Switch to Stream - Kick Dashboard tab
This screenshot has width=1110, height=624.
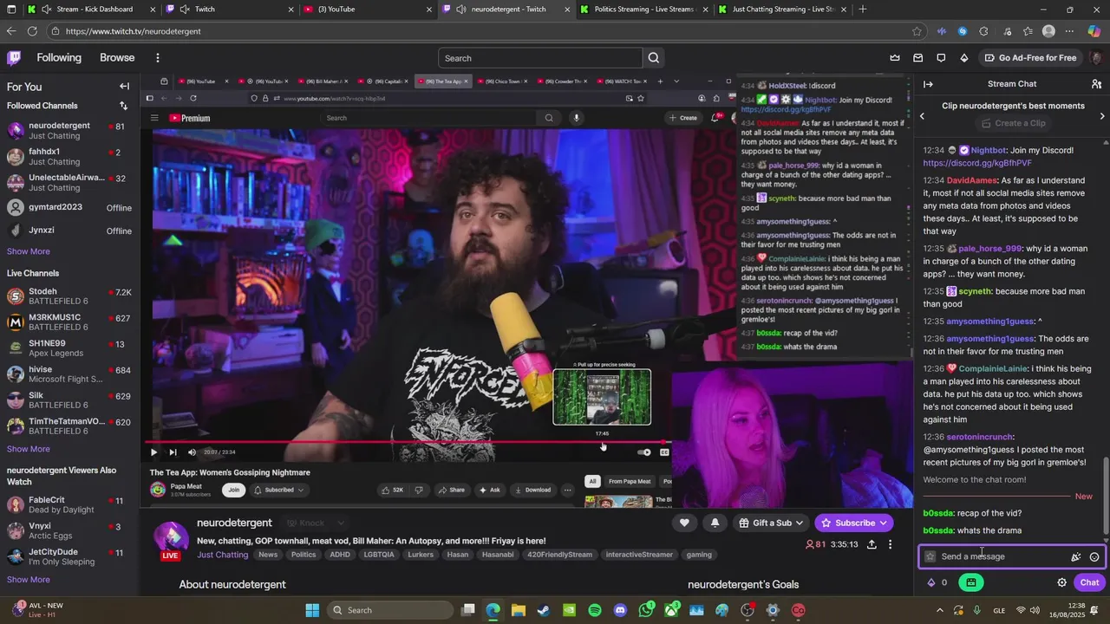coord(92,10)
